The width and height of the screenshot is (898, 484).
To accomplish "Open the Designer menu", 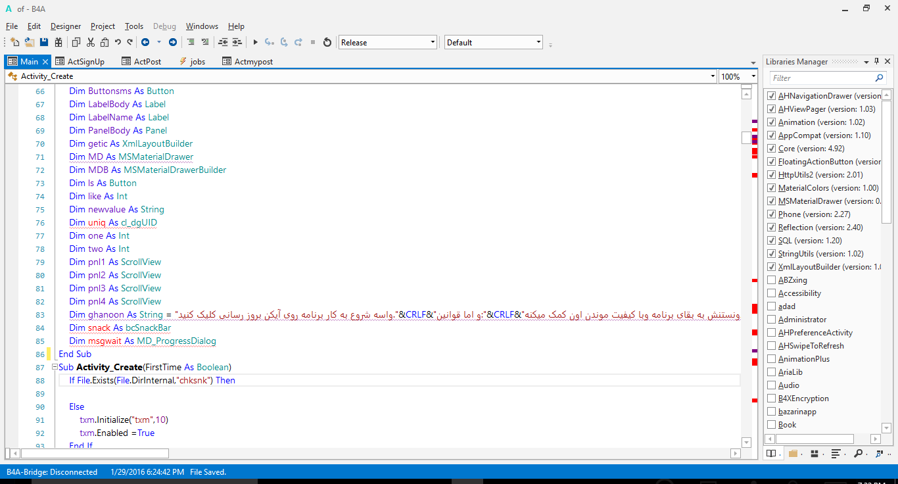I will pos(66,26).
